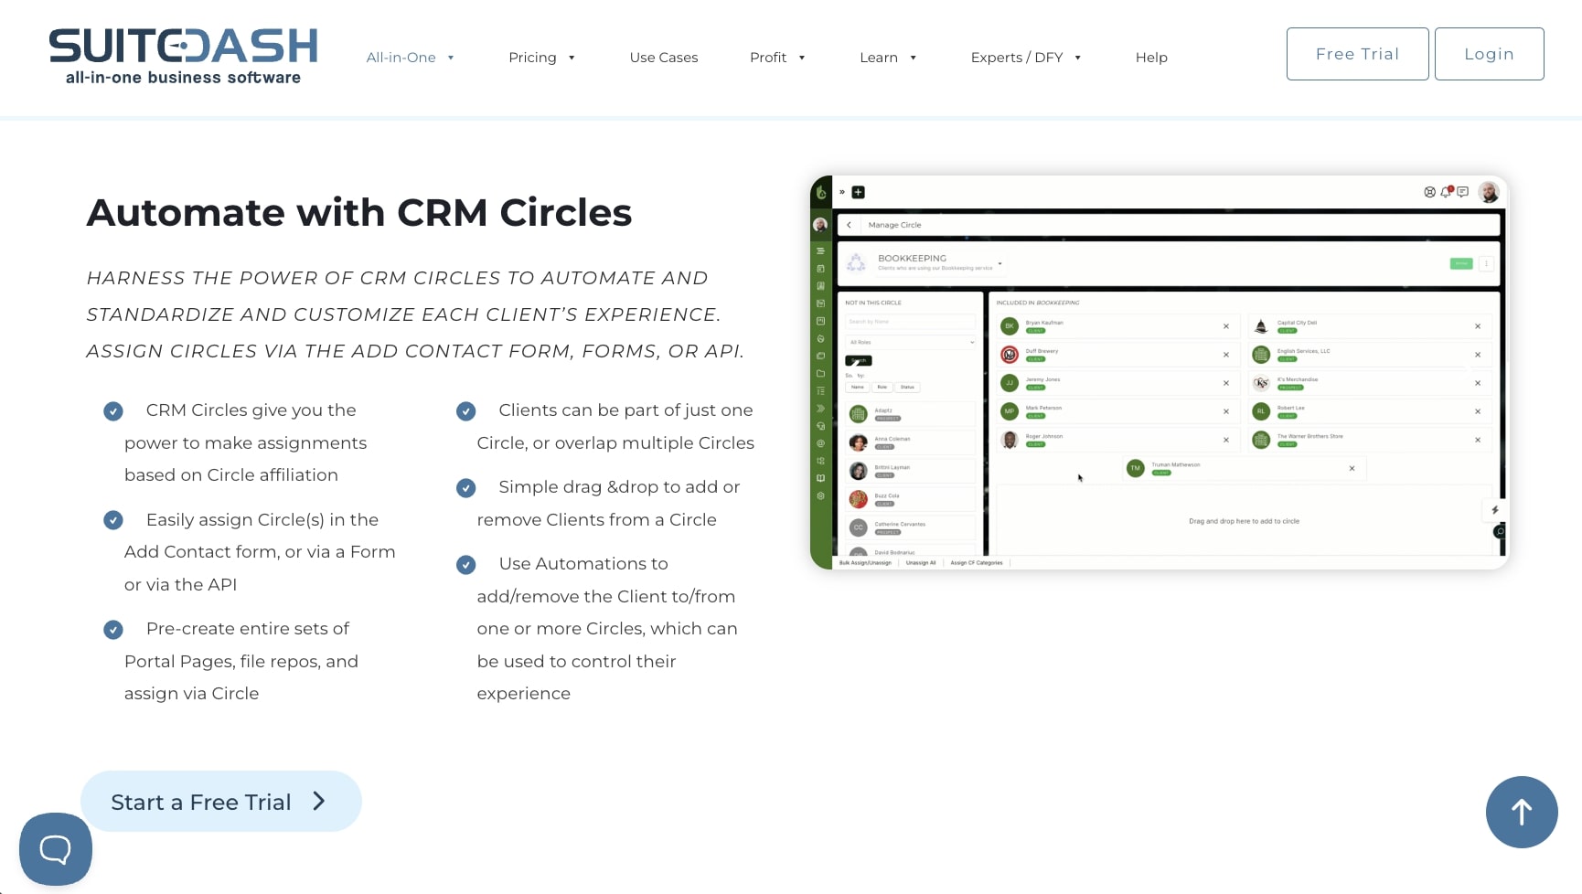This screenshot has width=1582, height=894.
Task: Click the scroll-to-top arrow button
Action: click(x=1522, y=812)
